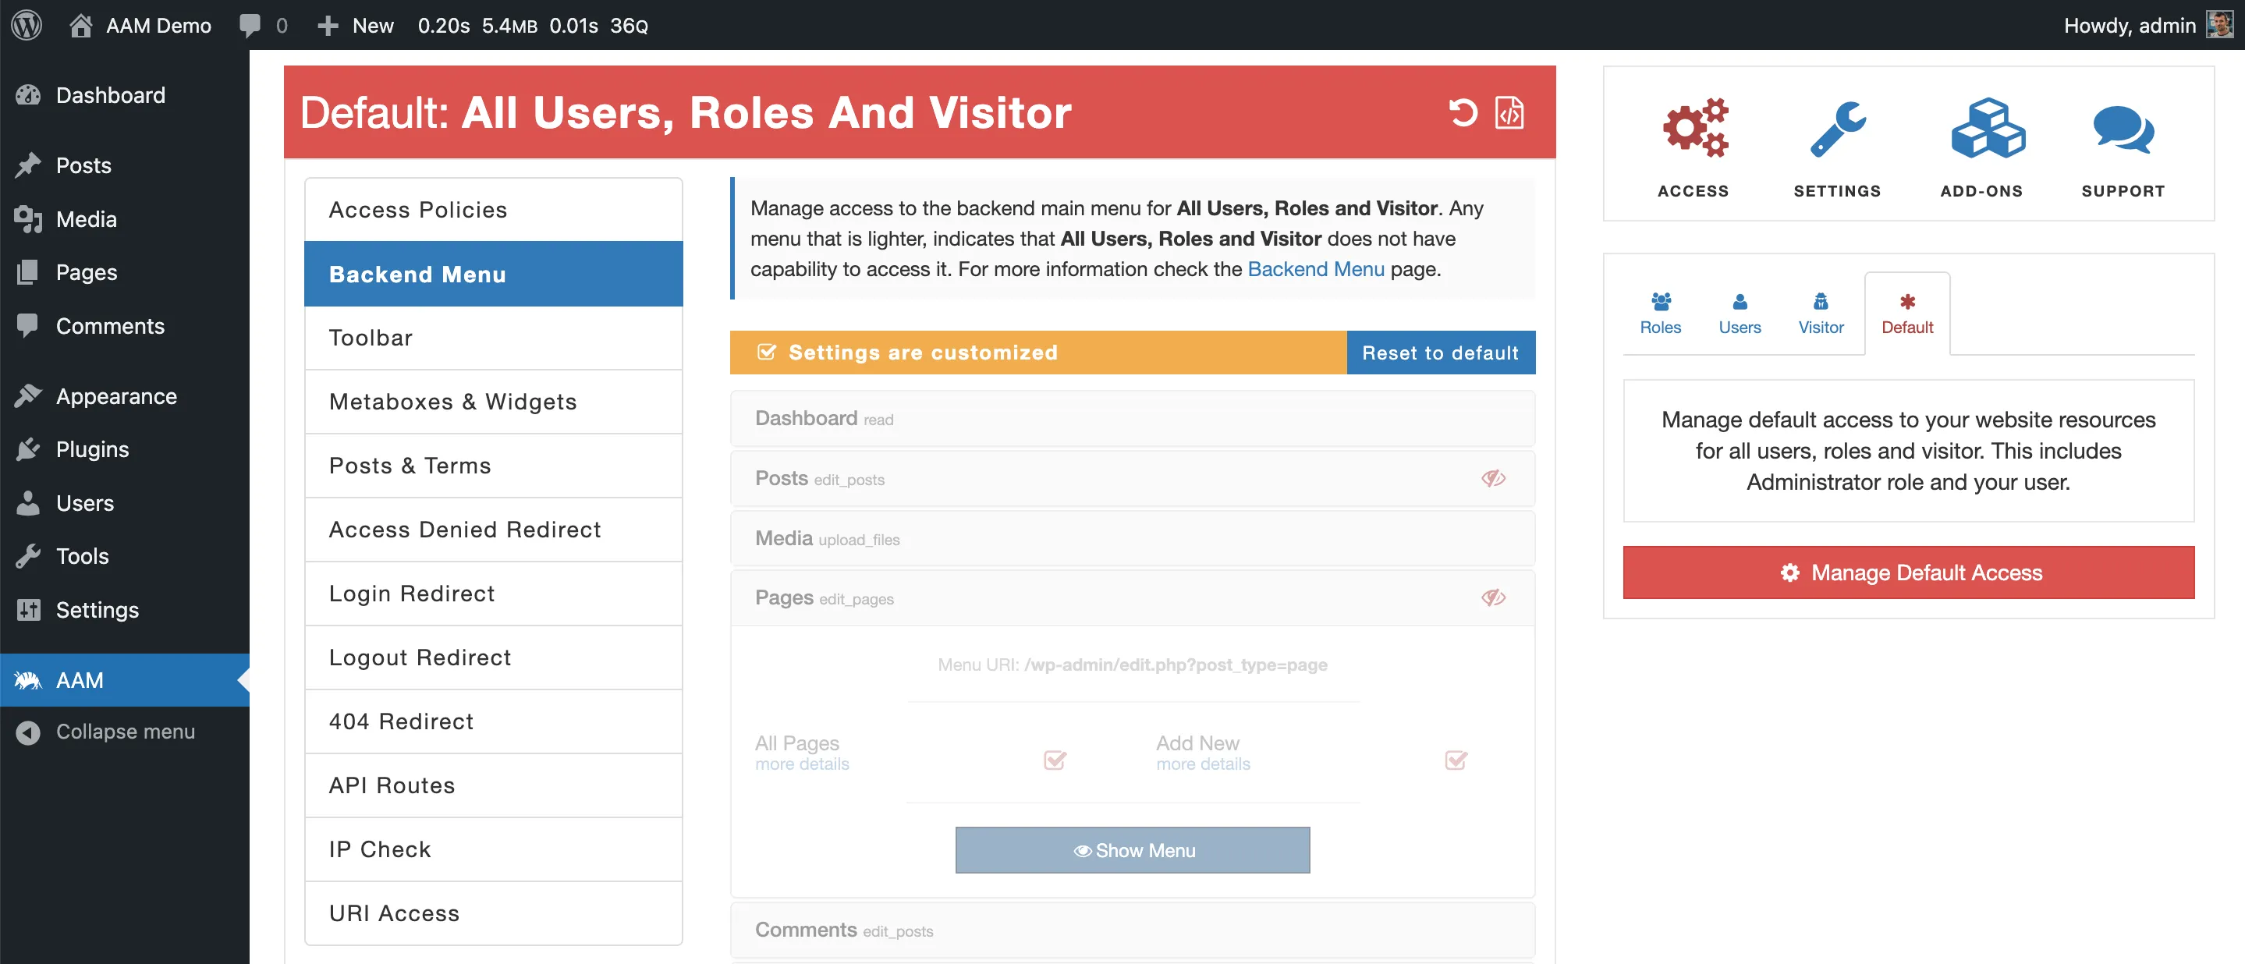Expand the Media upload_files menu row
The image size is (2245, 964).
click(1132, 538)
